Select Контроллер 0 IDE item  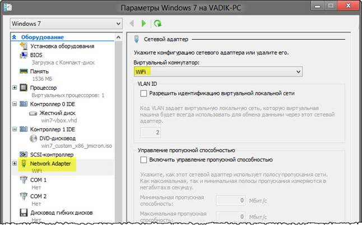click(x=53, y=104)
